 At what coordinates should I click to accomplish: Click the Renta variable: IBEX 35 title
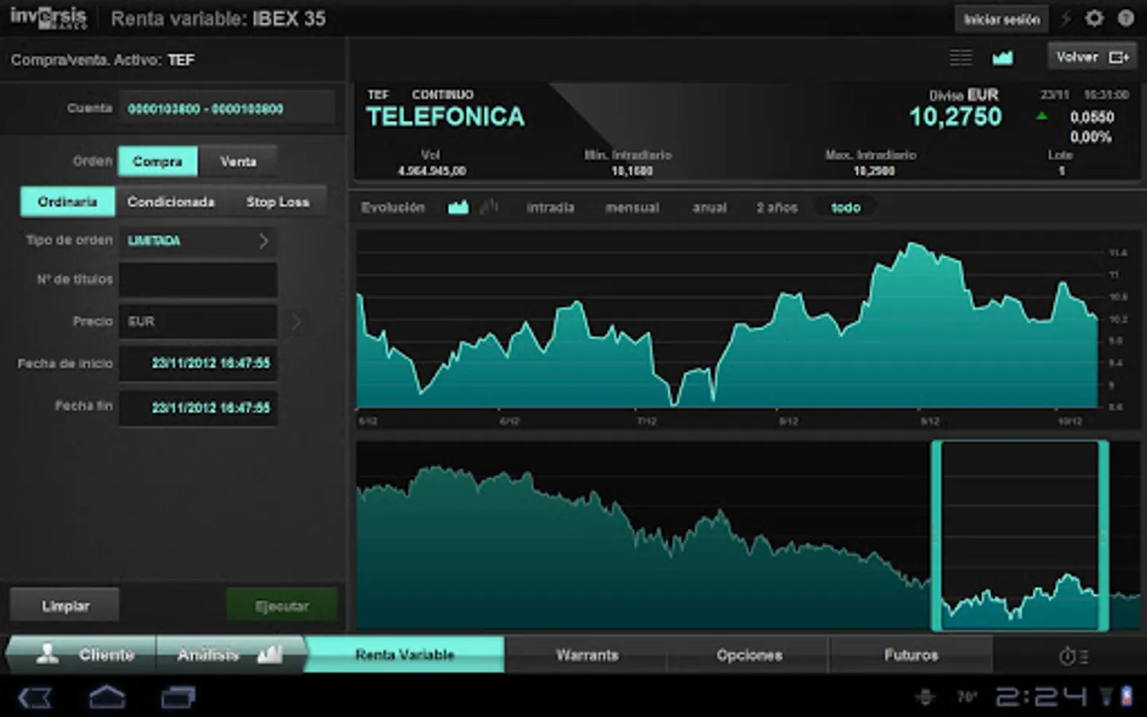point(218,18)
